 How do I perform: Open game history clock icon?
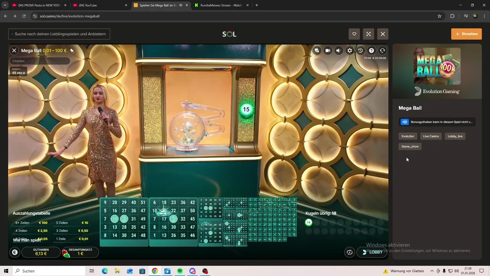(x=360, y=50)
